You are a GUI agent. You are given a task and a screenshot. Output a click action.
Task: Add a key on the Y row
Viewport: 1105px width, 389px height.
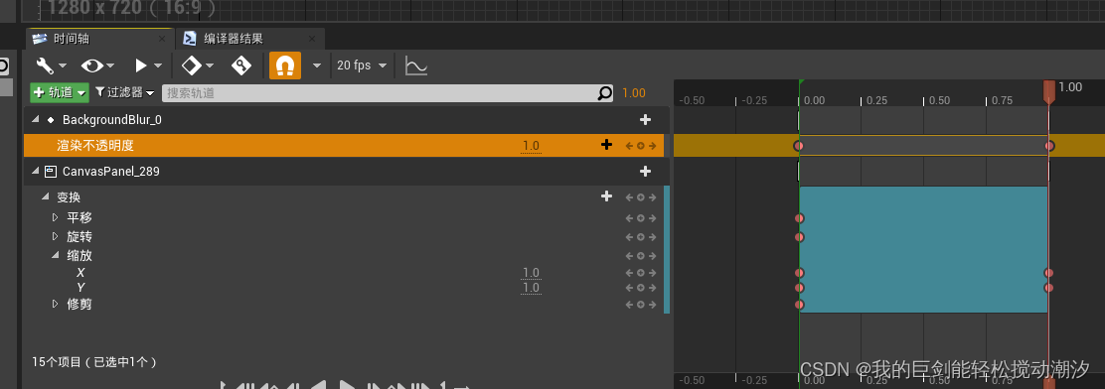point(641,288)
